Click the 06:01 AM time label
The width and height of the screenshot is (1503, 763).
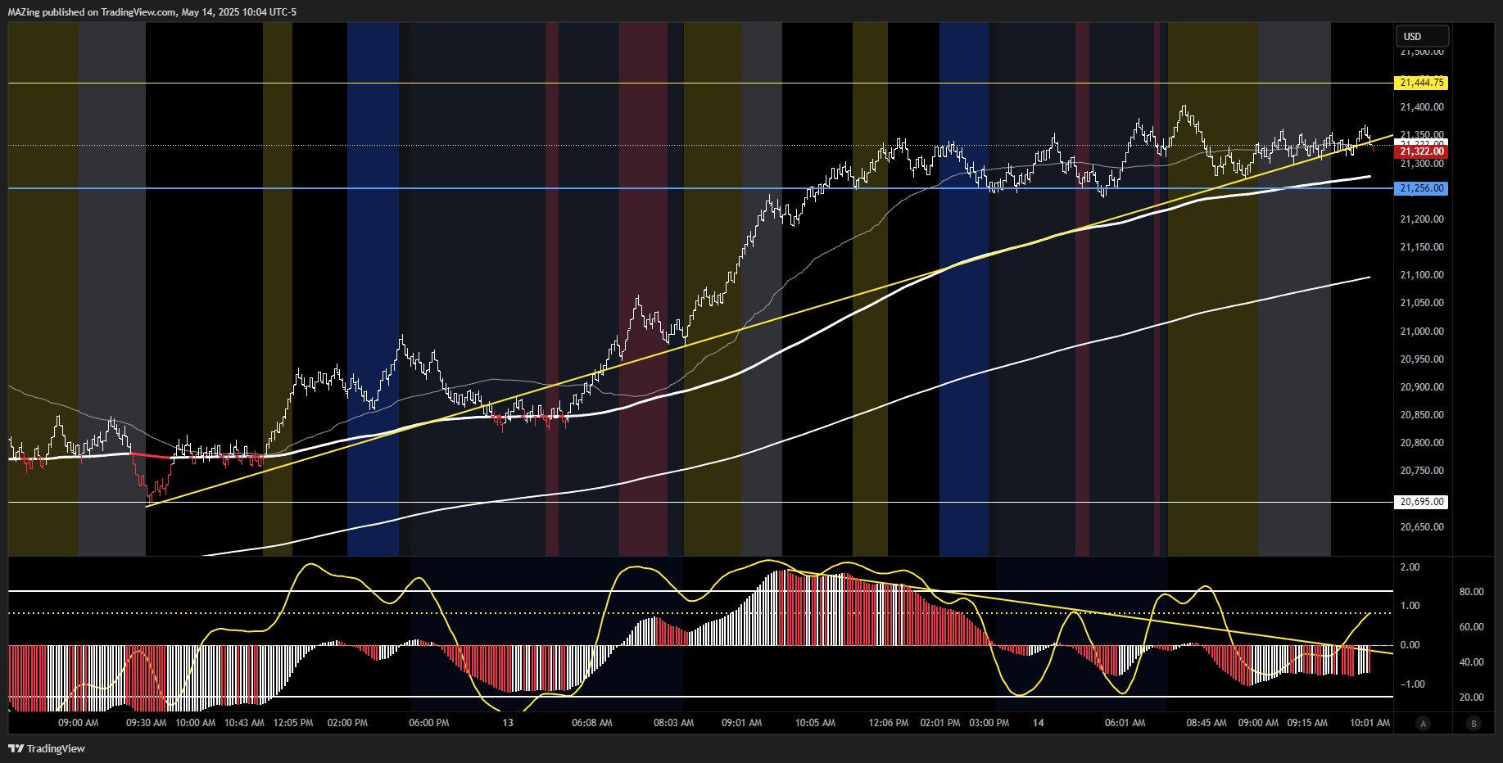click(x=1125, y=723)
